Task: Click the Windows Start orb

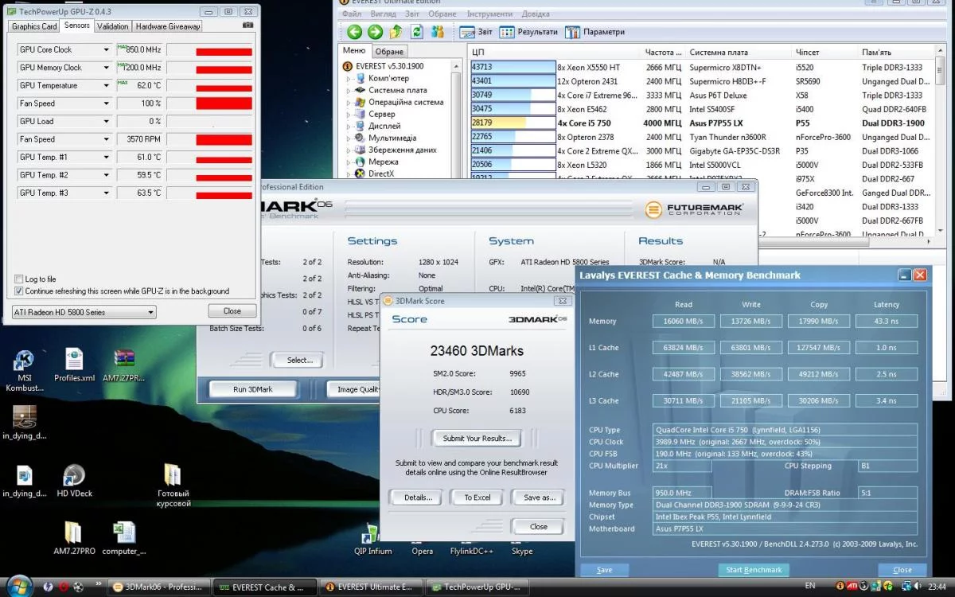Action: pos(18,587)
